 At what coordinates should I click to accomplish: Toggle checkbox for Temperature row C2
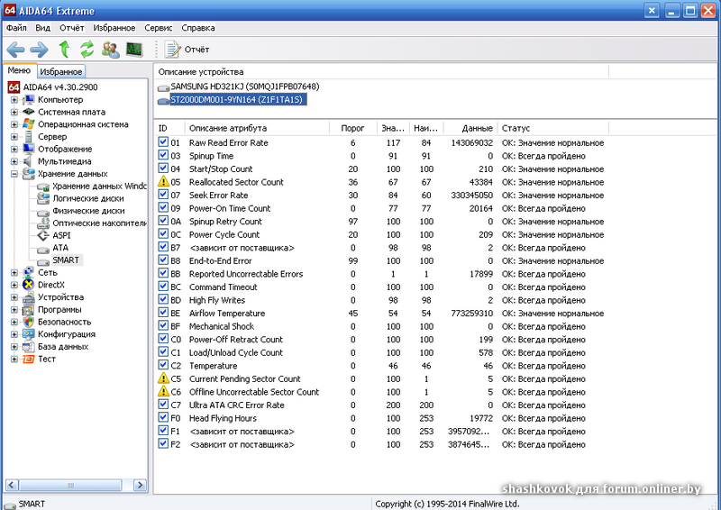pyautogui.click(x=163, y=365)
